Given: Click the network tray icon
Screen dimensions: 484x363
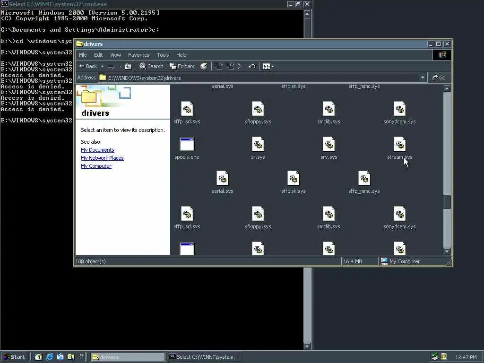Looking at the screenshot, I should pos(435,357).
